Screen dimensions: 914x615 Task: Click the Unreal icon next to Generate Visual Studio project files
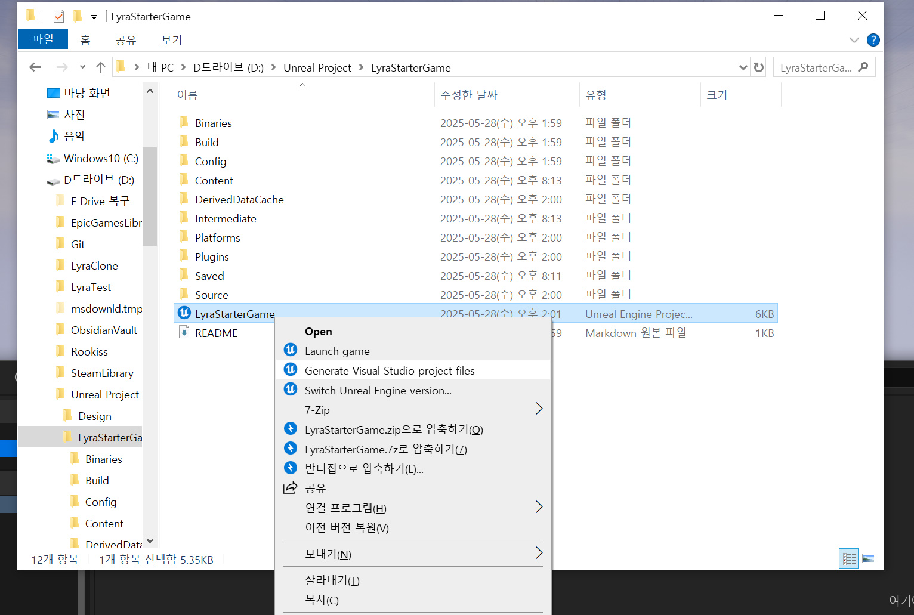point(291,370)
